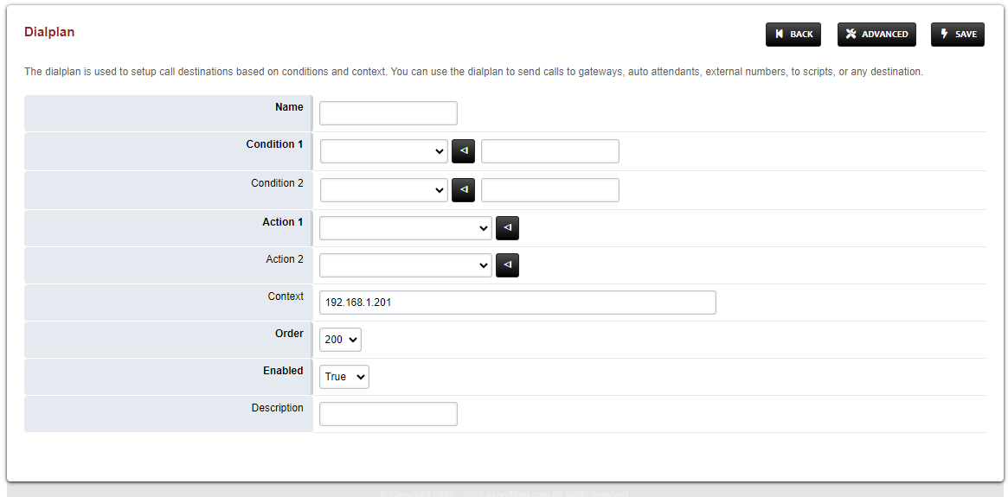The width and height of the screenshot is (1008, 497).
Task: Save the dialplan
Action: [x=957, y=35]
